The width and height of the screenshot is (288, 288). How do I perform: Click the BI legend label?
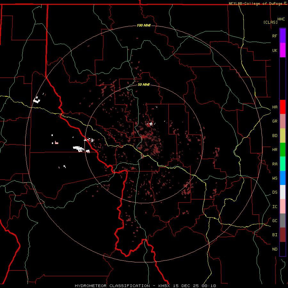pyautogui.click(x=275, y=235)
